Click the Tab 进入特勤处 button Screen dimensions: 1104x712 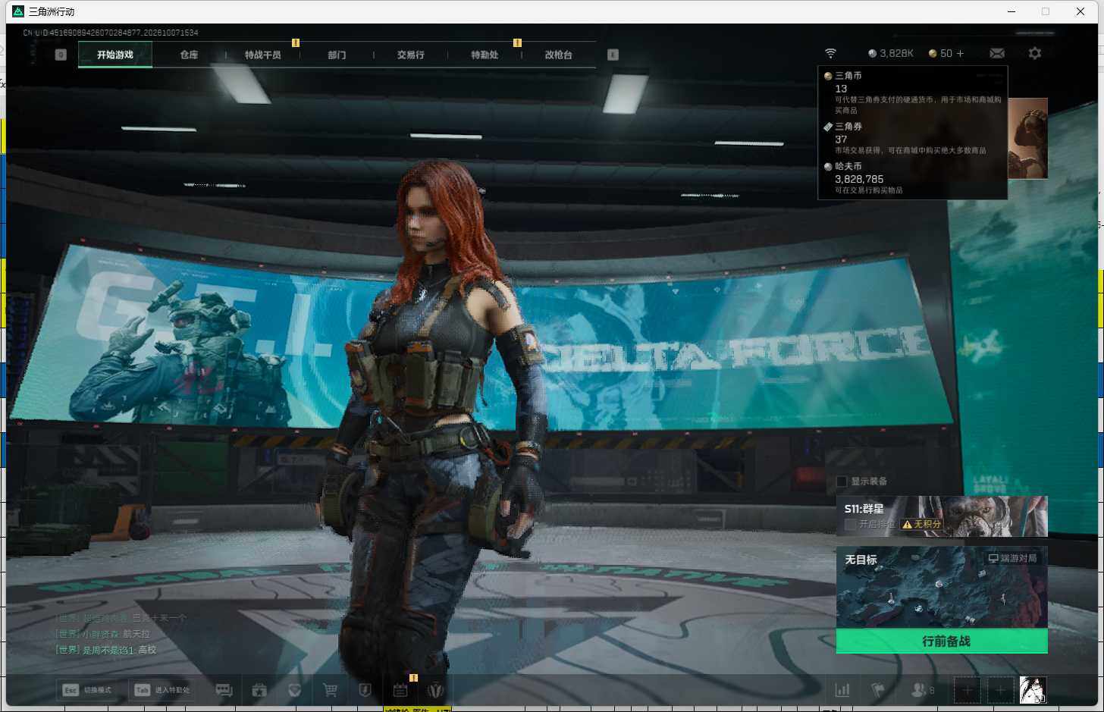pyautogui.click(x=161, y=690)
